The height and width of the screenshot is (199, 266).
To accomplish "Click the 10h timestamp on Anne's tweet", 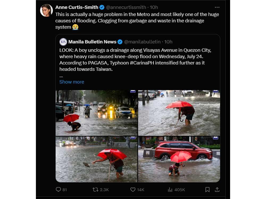I will pos(154,7).
